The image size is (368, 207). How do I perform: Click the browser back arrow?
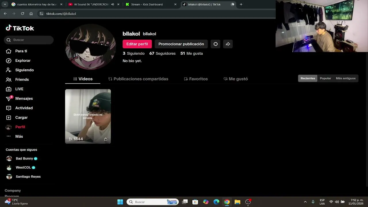[5, 14]
